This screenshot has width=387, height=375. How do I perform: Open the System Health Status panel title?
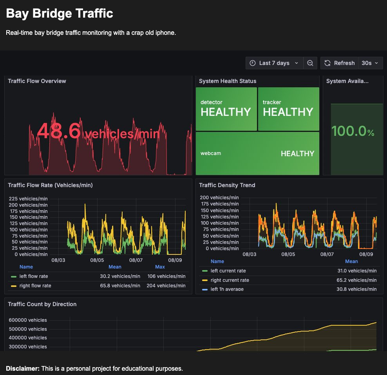tap(228, 81)
